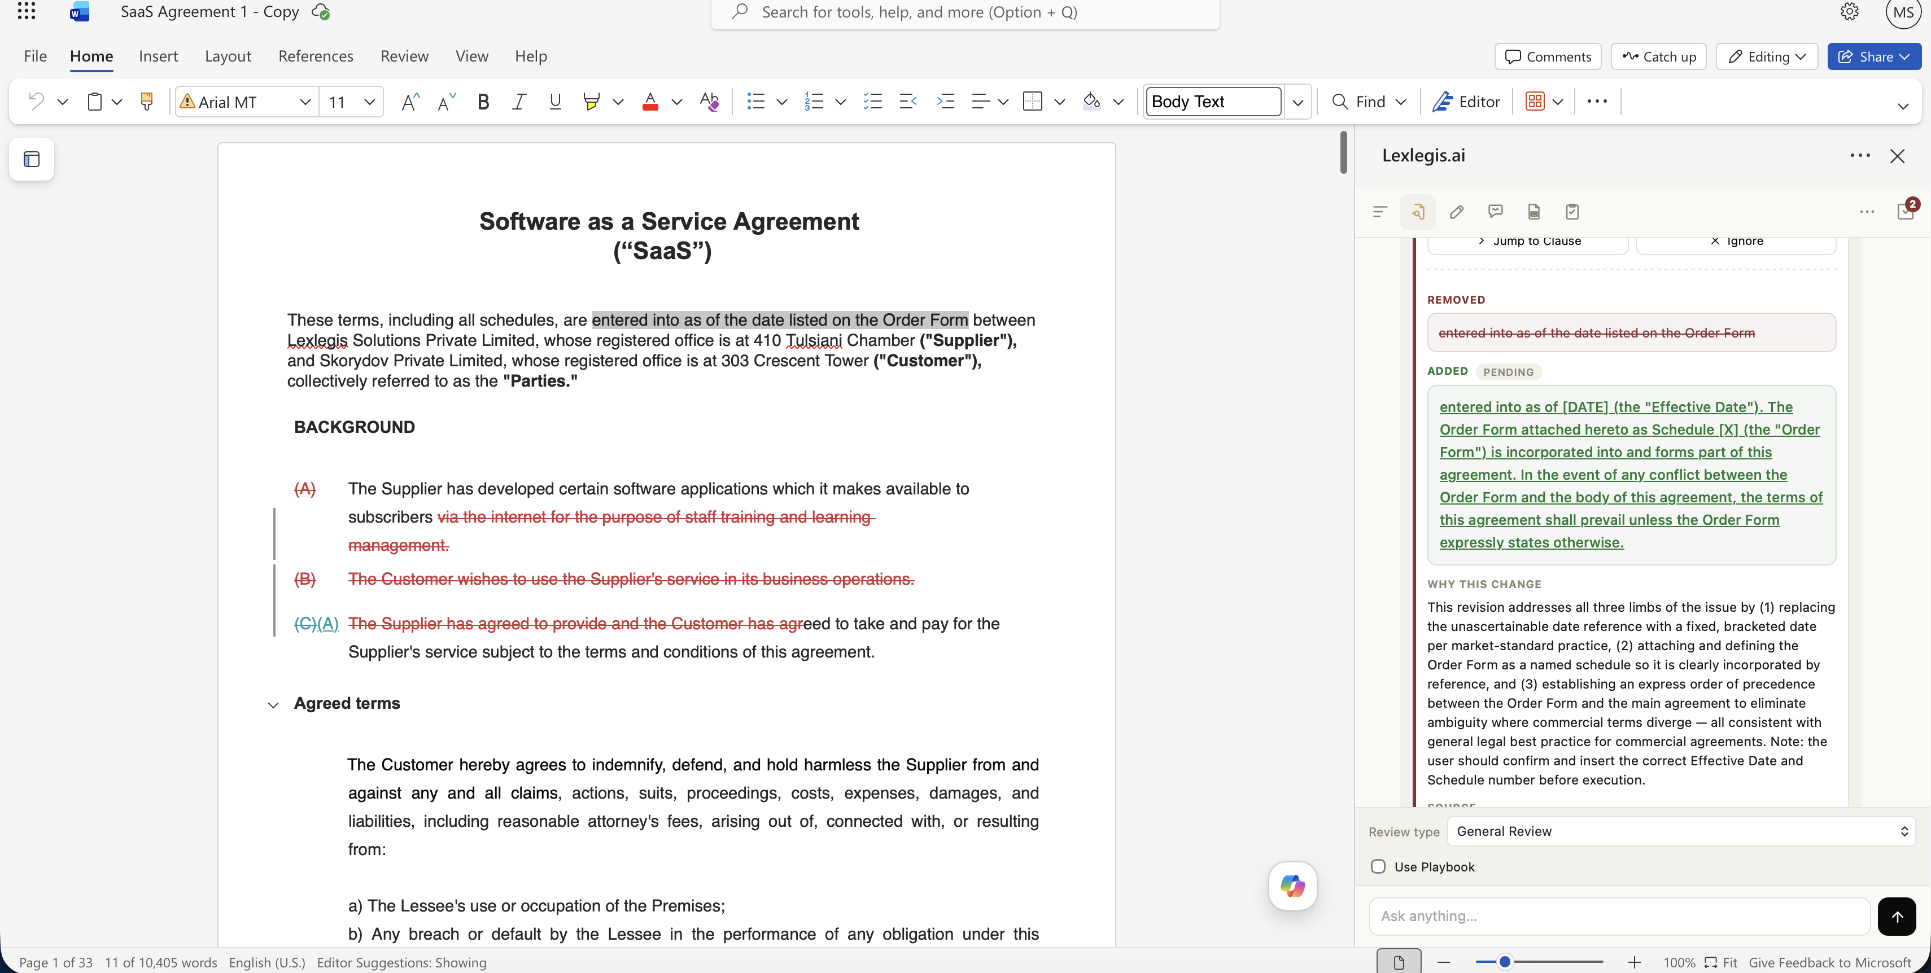Click the Paste clipboard icon
This screenshot has height=973, width=1931.
94,101
